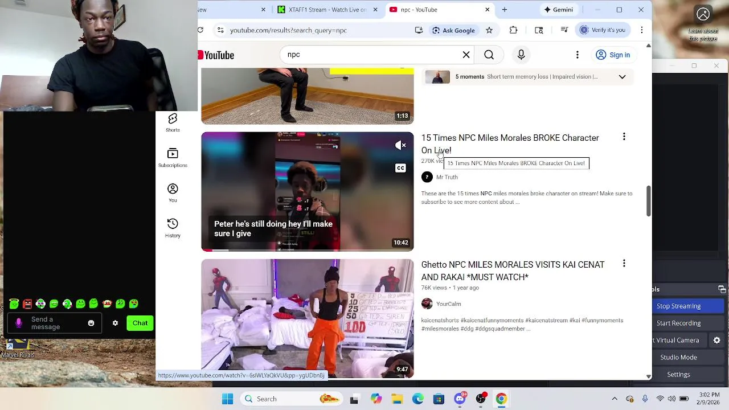Toggle captions on the video preview

point(400,168)
